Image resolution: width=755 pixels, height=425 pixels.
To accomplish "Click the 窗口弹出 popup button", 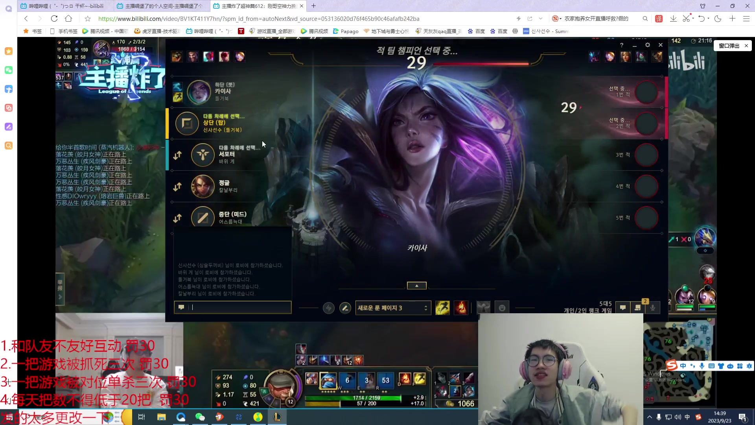I will (x=729, y=46).
